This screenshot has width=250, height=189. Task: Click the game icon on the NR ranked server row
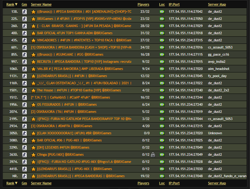click(24, 176)
